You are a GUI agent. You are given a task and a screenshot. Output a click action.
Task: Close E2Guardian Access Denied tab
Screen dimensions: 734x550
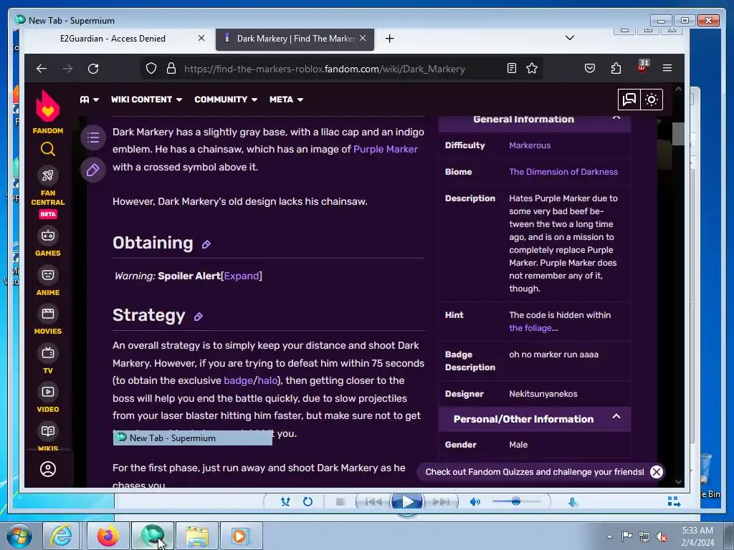tap(201, 38)
